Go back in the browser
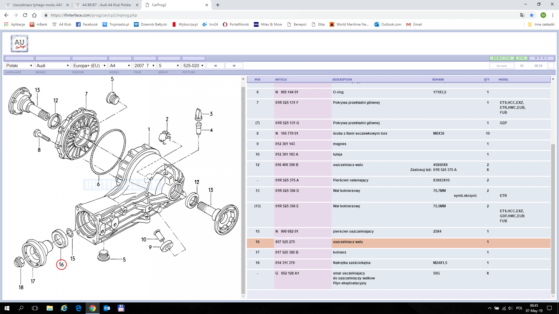Image resolution: width=559 pixels, height=314 pixels. tap(6, 15)
